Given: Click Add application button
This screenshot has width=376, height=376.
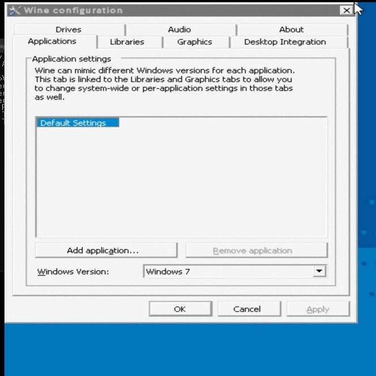Looking at the screenshot, I should tap(106, 250).
